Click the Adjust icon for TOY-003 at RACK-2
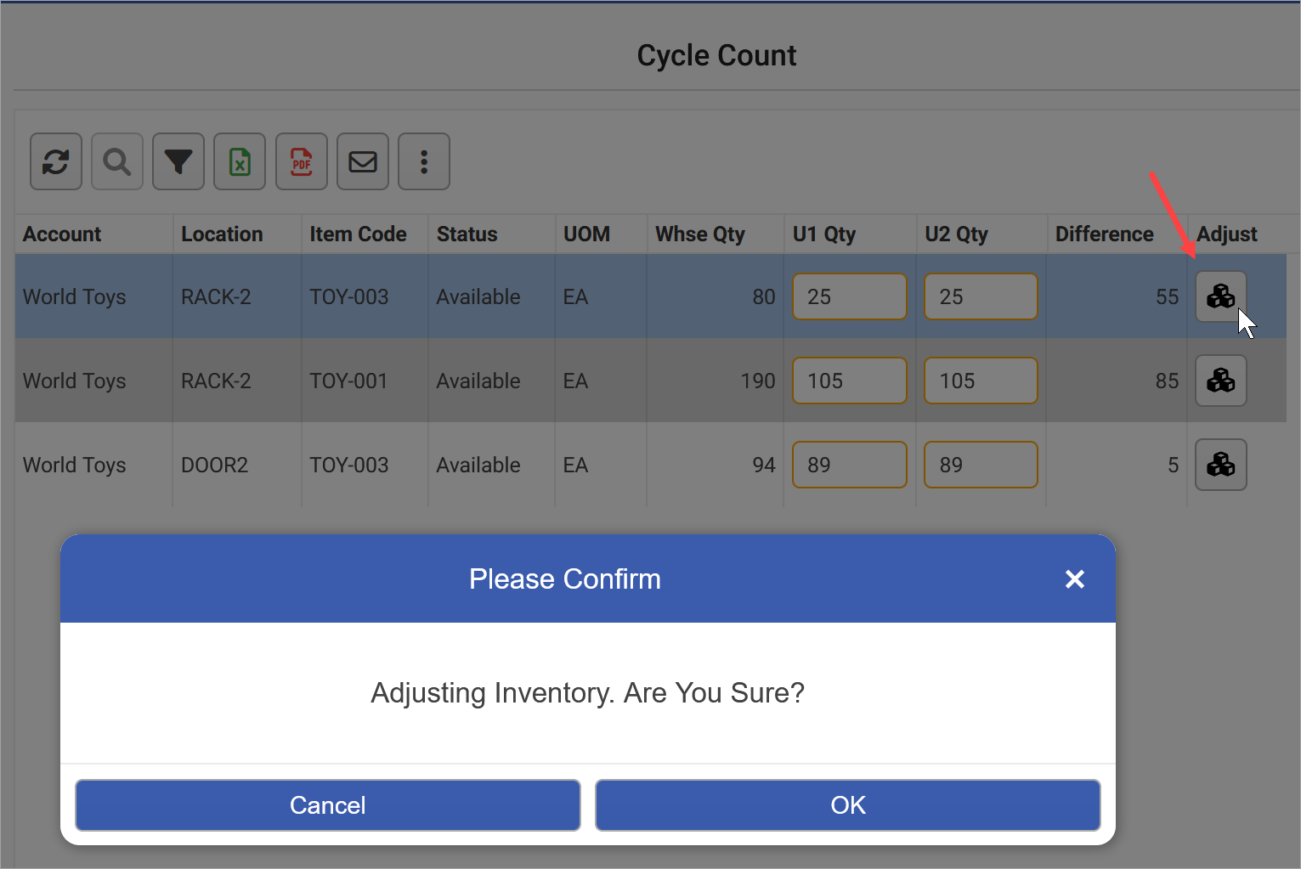Image resolution: width=1301 pixels, height=869 pixels. coord(1221,296)
